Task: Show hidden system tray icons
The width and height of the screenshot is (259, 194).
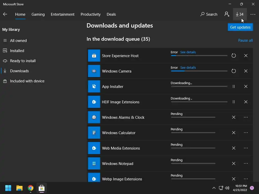Action: (x=214, y=188)
